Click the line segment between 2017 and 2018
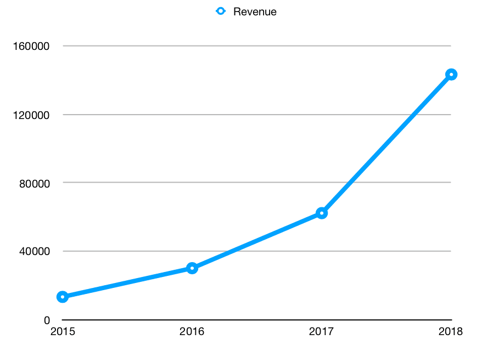493x351 pixels. [x=386, y=144]
